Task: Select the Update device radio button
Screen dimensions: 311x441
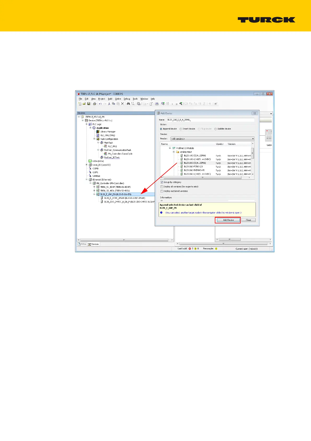Action: click(x=216, y=129)
